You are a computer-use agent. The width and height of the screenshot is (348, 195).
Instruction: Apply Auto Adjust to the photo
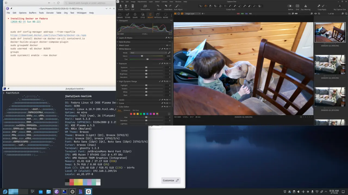tap(177, 6)
